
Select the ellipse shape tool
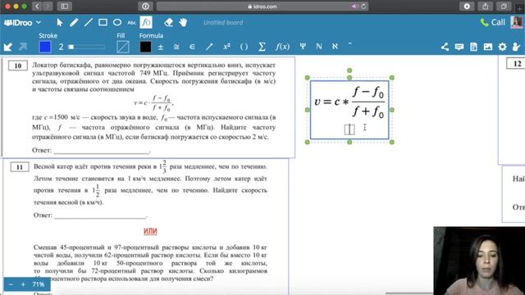click(x=117, y=22)
